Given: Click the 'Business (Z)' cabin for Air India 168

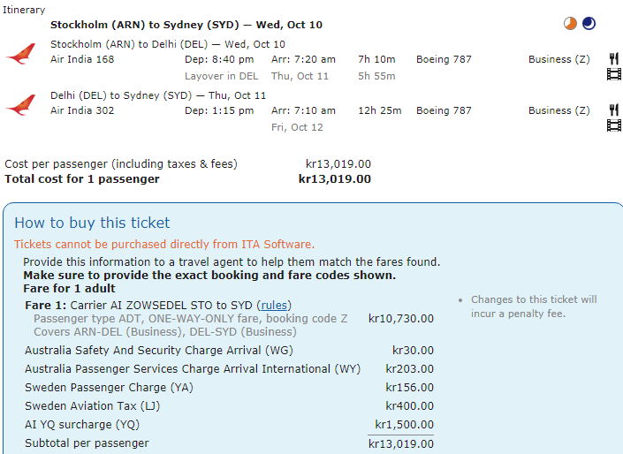Looking at the screenshot, I should pos(558,60).
